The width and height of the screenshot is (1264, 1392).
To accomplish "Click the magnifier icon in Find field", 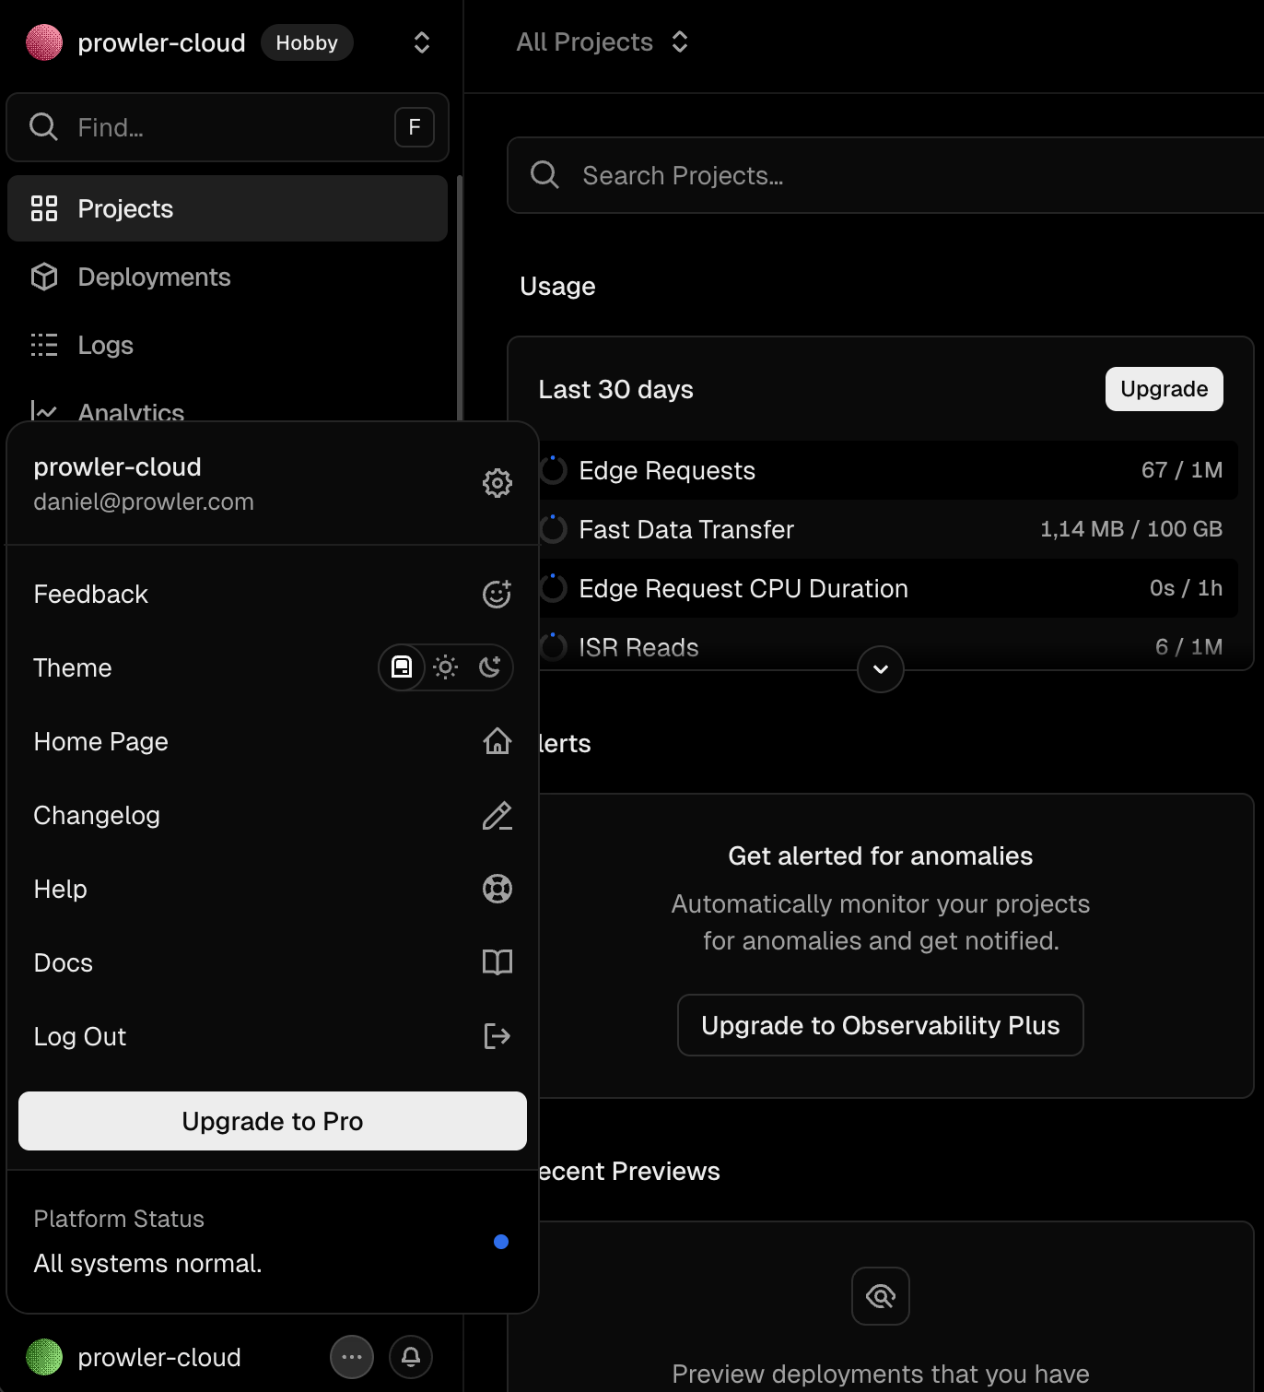I will point(43,126).
